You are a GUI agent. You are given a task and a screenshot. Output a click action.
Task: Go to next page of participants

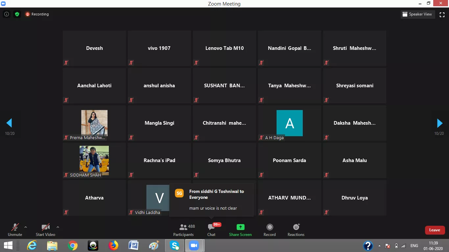click(x=439, y=123)
